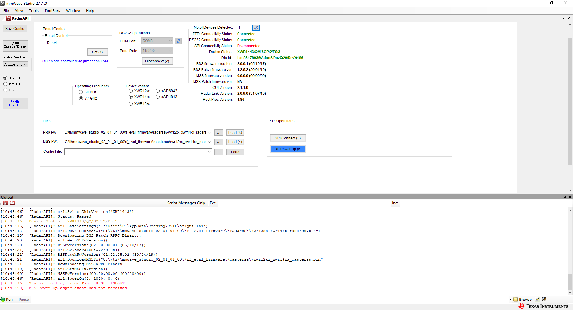Click the RadarAPI panel vertical scrollbar

click(570, 101)
